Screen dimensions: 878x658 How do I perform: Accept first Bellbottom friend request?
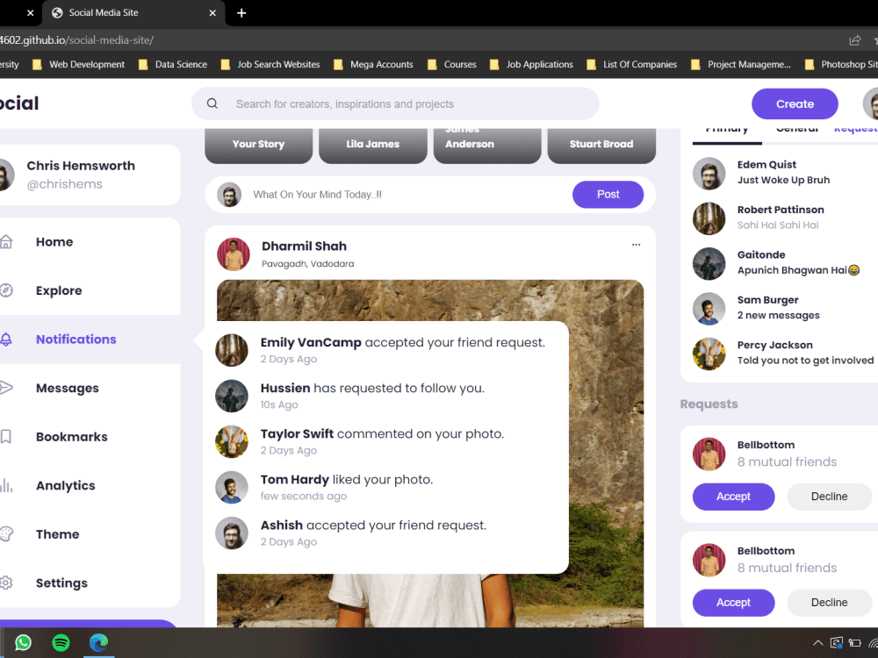tap(733, 497)
